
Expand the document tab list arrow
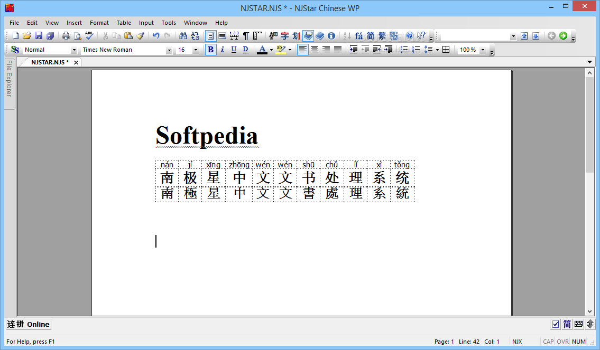pyautogui.click(x=589, y=62)
